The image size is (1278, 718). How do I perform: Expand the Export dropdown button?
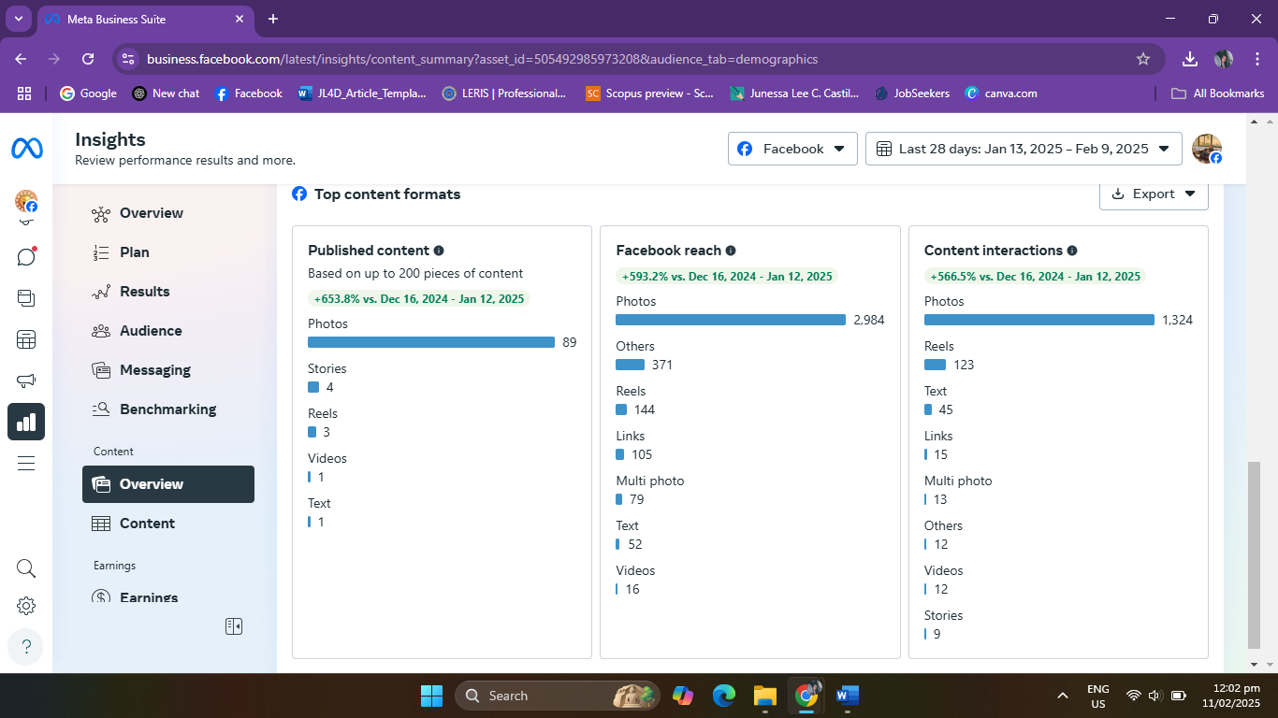click(x=1154, y=194)
